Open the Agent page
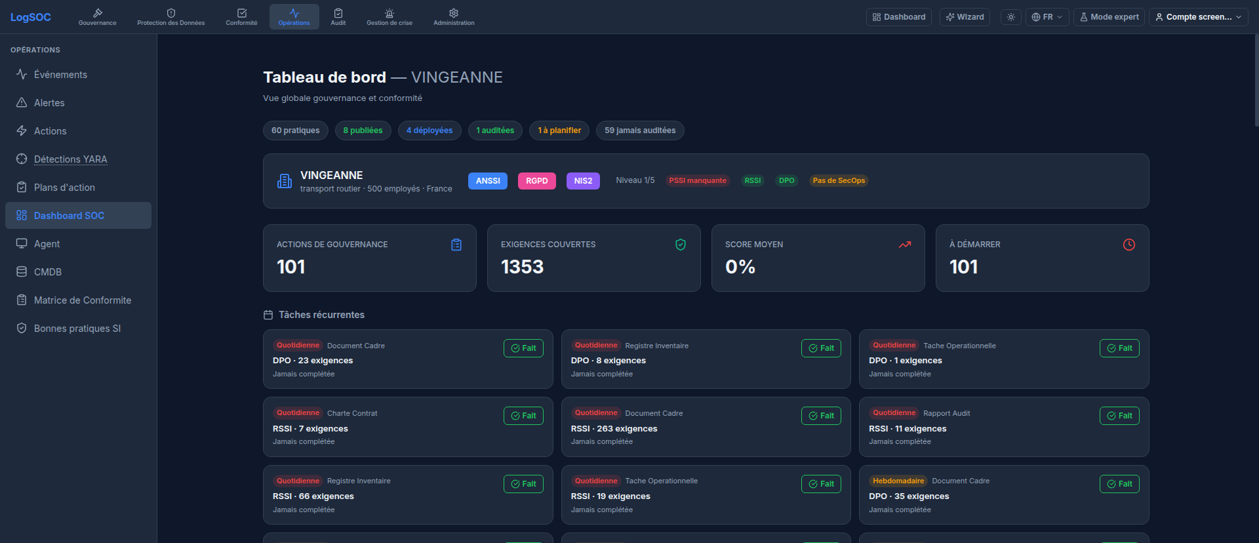Screen dimensions: 1259x543 [x=78, y=244]
